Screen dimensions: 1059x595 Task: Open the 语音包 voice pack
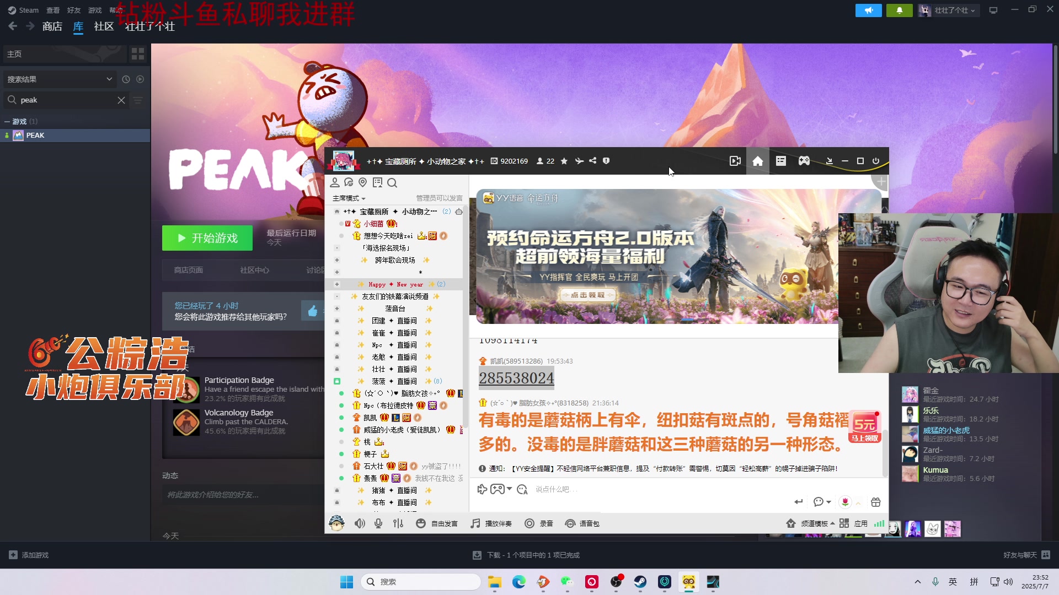point(582,523)
